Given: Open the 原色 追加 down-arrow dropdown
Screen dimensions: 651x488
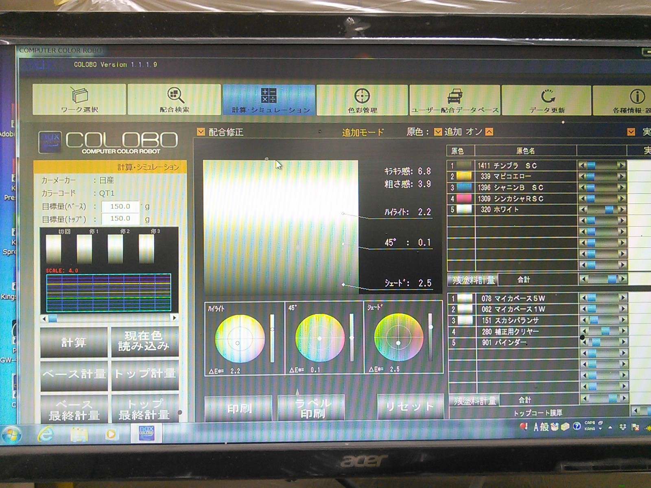Looking at the screenshot, I should tap(438, 132).
